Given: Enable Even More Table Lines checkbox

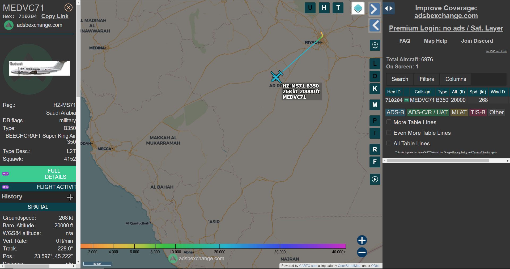Looking at the screenshot, I should (x=389, y=133).
